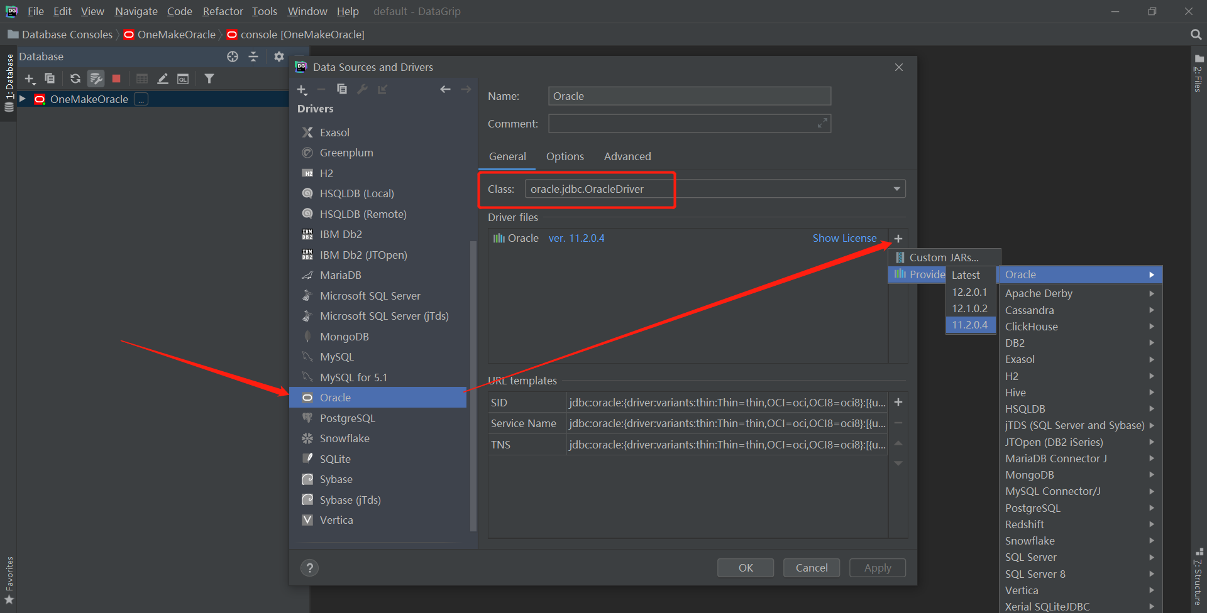This screenshot has width=1207, height=613.
Task: Expand the Apache Derby submenu
Action: point(1080,293)
